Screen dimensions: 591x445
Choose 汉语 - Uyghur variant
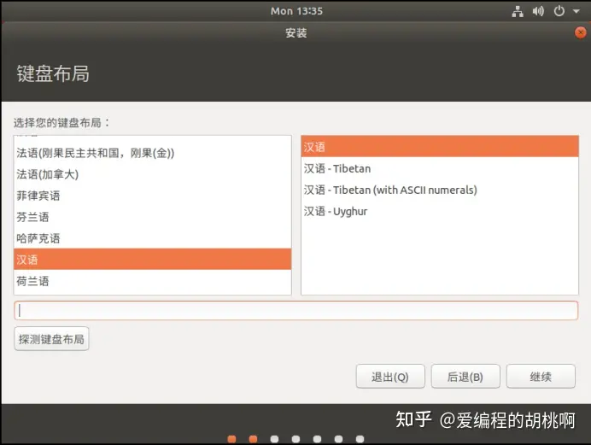[440, 211]
